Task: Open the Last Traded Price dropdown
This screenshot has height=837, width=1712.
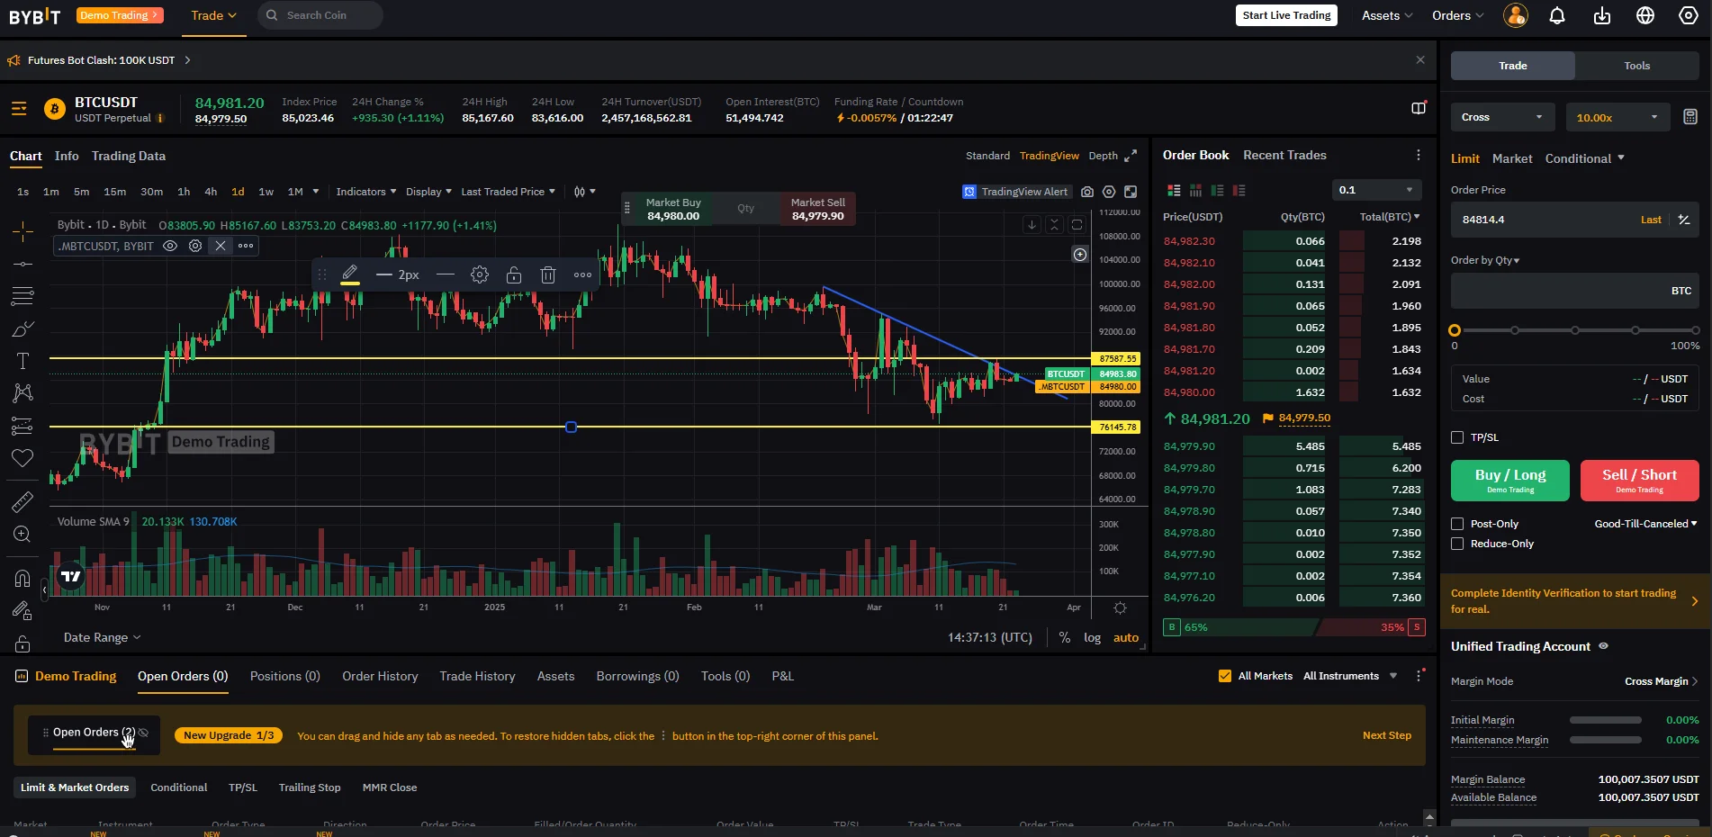Action: pos(509,192)
